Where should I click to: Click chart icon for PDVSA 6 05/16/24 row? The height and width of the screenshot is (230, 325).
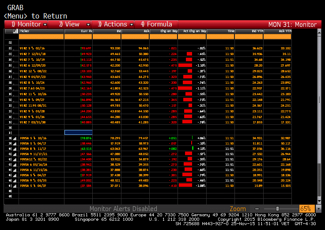[15, 165]
